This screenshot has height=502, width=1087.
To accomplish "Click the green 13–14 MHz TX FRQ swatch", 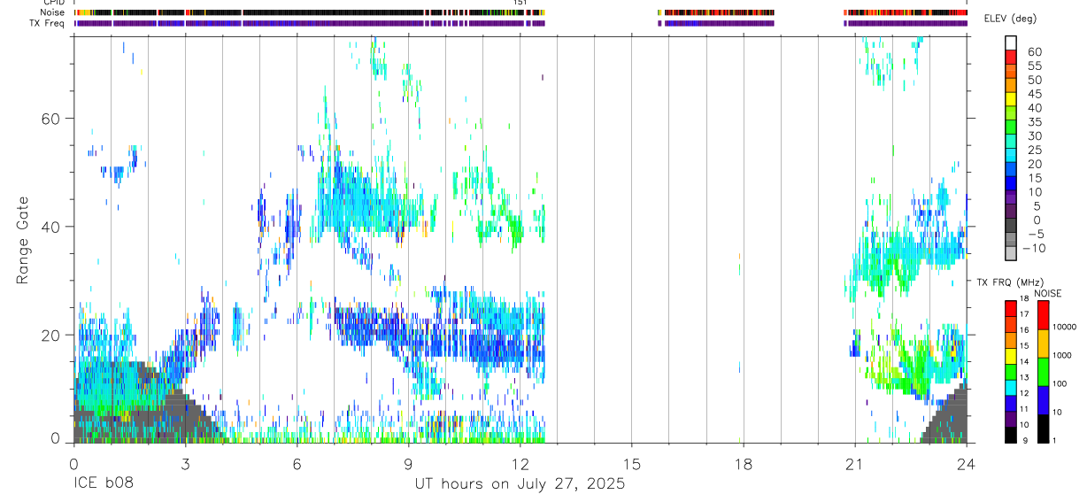I will [x=1010, y=372].
